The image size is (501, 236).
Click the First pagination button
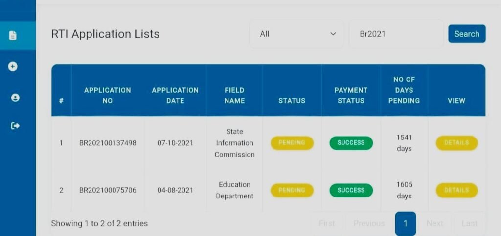327,223
